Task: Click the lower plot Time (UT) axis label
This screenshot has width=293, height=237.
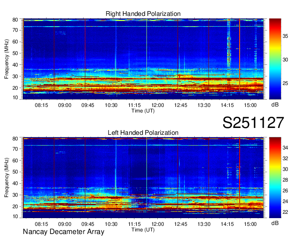Action: click(x=143, y=229)
